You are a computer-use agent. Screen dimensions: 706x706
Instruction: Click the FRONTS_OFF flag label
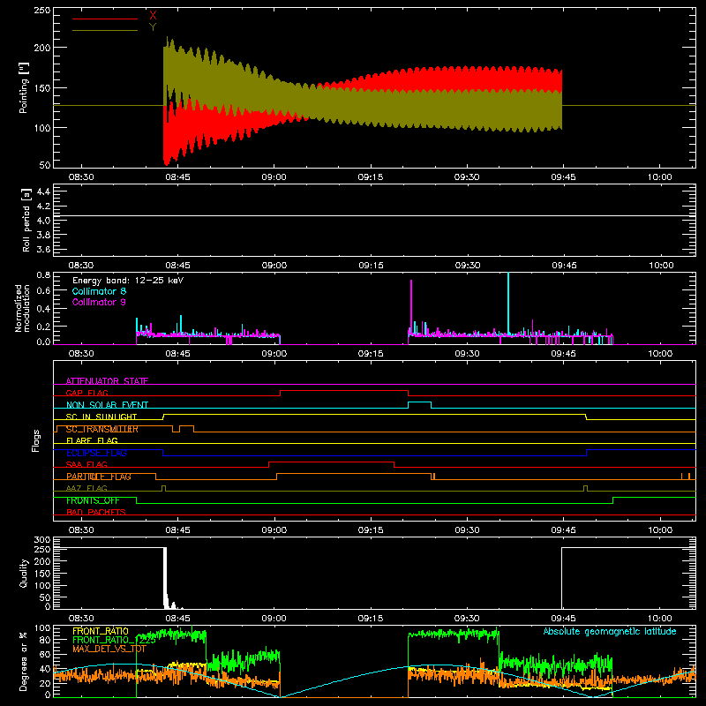(x=93, y=500)
